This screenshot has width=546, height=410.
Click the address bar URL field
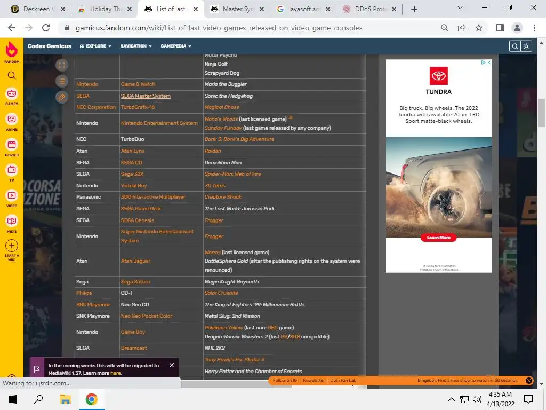click(x=219, y=28)
